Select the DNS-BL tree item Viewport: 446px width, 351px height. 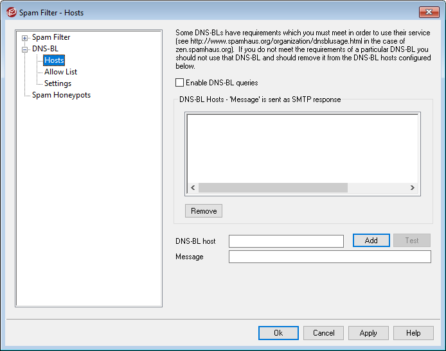[44, 48]
